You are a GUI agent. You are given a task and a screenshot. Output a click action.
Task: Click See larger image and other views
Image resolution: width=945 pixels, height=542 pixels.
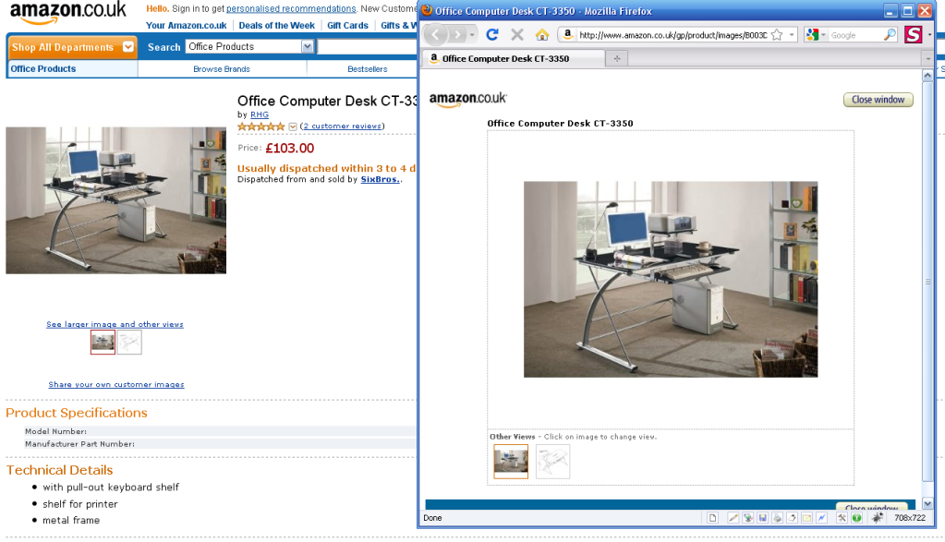click(x=115, y=324)
